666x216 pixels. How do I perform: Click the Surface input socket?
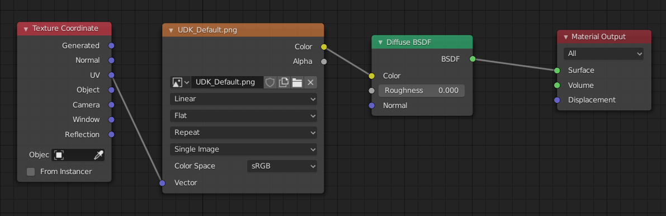(558, 70)
